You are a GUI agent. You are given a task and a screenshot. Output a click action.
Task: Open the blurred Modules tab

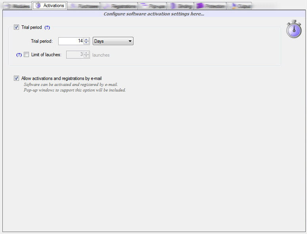coord(17,6)
